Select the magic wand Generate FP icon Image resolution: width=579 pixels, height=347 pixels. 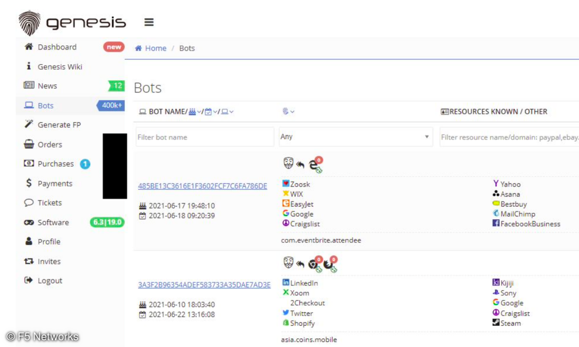pos(29,124)
